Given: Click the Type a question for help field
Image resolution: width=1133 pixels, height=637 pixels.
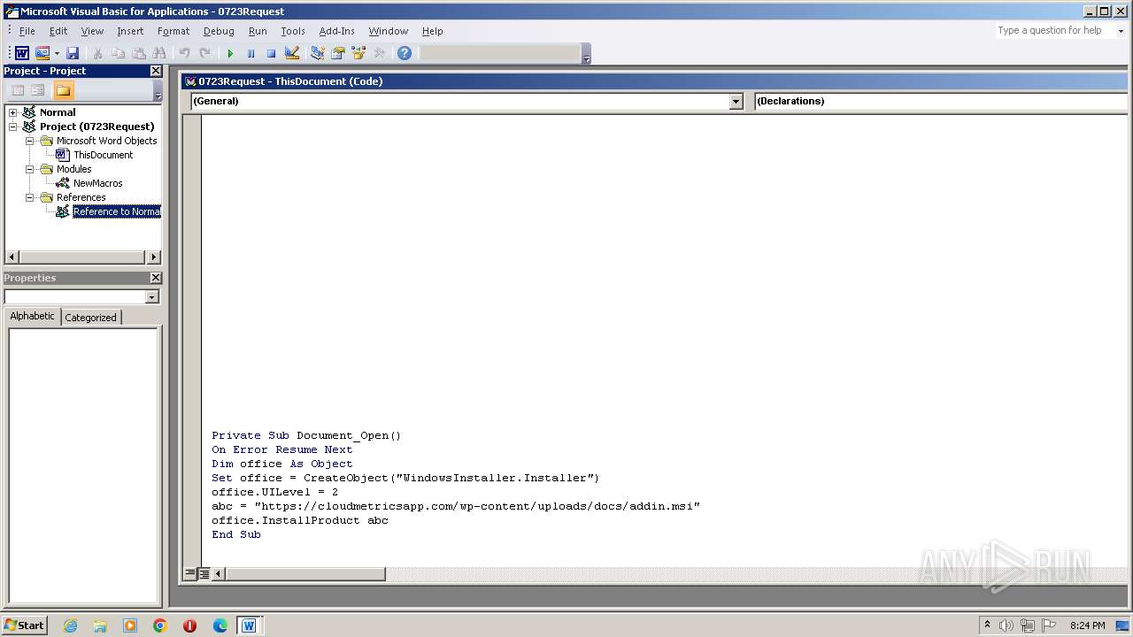Looking at the screenshot, I should (1053, 31).
